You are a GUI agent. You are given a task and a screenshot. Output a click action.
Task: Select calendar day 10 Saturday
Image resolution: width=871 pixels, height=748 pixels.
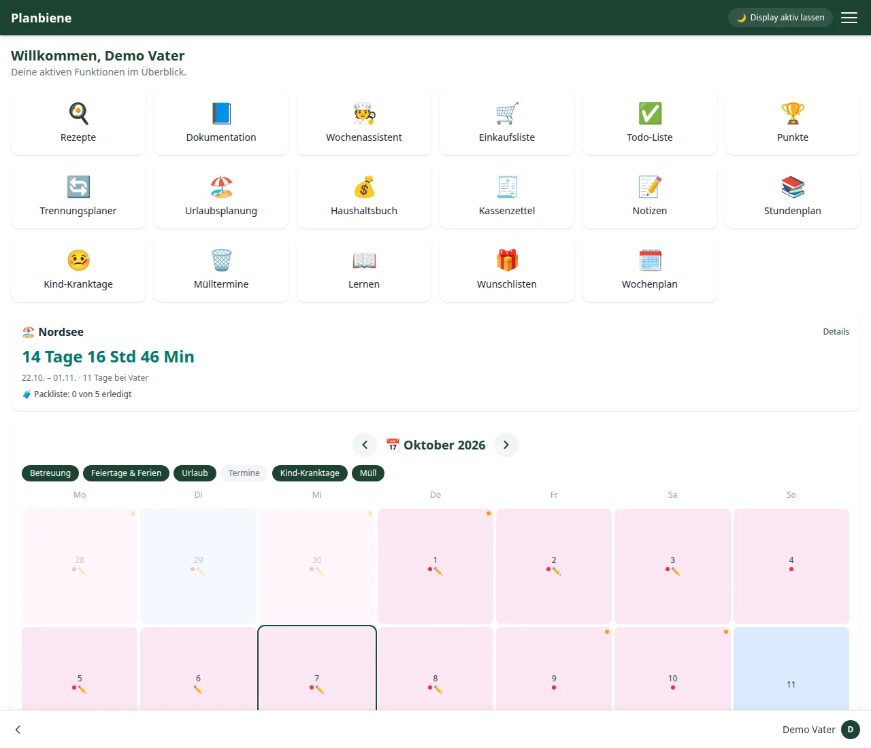tap(672, 668)
